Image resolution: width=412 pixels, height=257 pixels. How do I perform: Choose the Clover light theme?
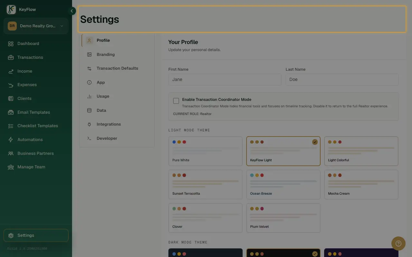pyautogui.click(x=205, y=218)
